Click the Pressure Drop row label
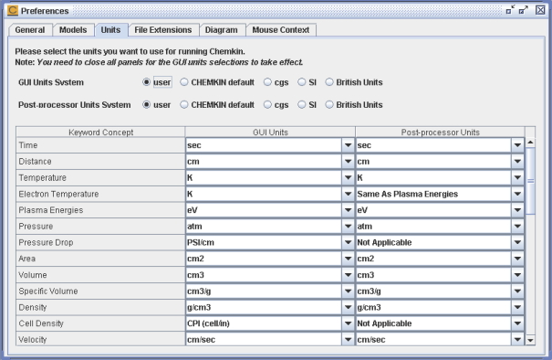Image resolution: width=552 pixels, height=360 pixels. click(46, 242)
